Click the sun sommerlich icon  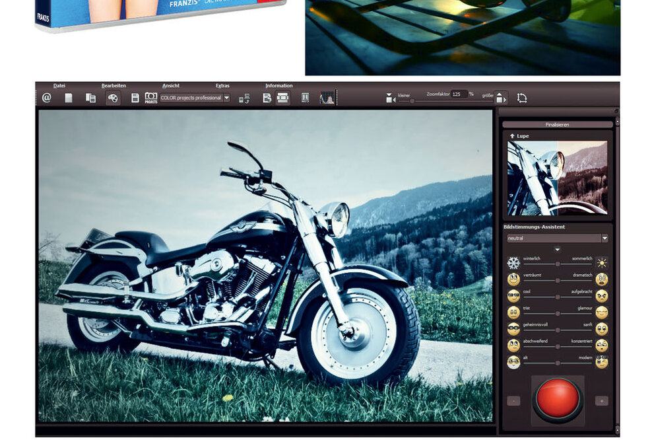click(x=601, y=263)
